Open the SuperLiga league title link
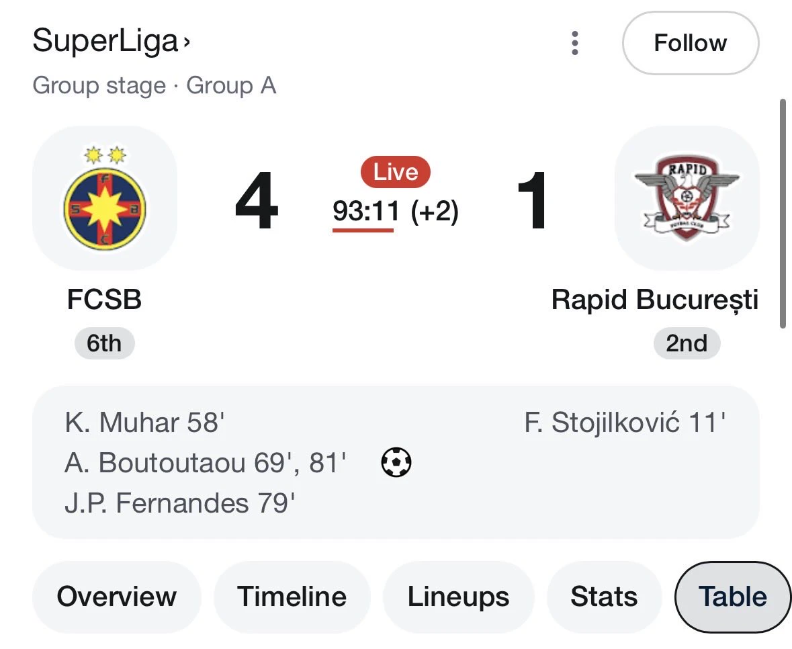Image resolution: width=792 pixels, height=649 pixels. click(105, 41)
